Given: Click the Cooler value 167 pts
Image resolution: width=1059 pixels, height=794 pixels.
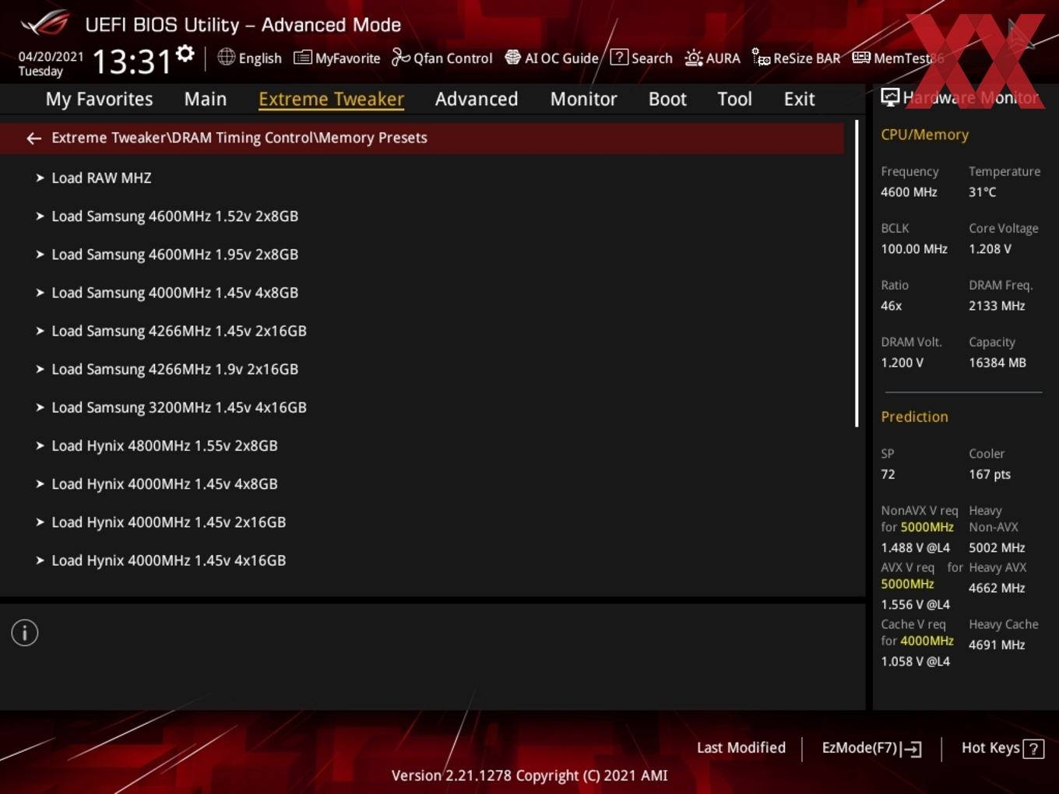Looking at the screenshot, I should [990, 474].
